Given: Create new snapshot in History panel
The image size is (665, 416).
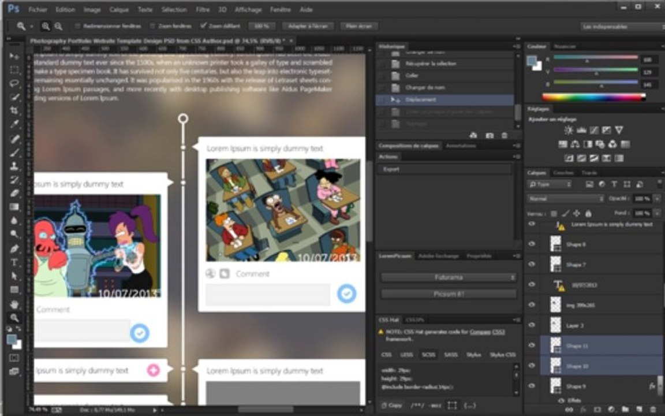Looking at the screenshot, I should 490,135.
